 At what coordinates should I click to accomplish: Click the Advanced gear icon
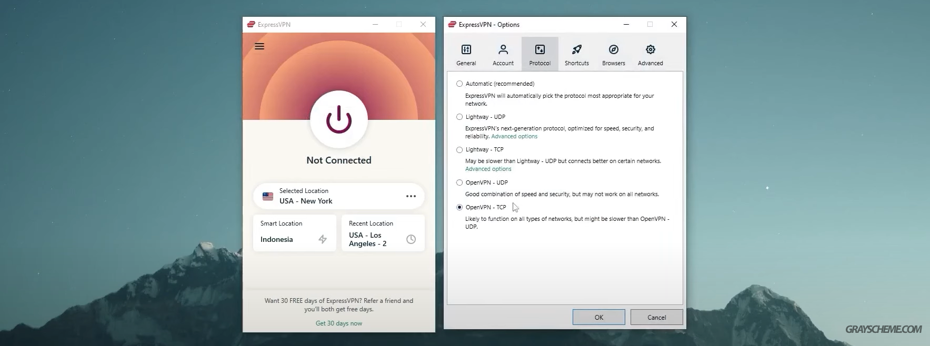coord(651,49)
